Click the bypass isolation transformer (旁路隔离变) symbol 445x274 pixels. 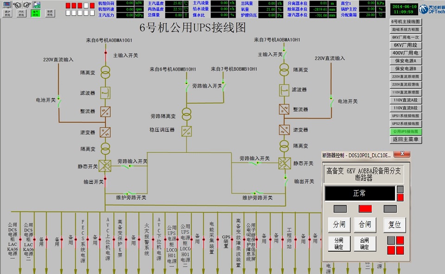pyautogui.click(x=187, y=113)
